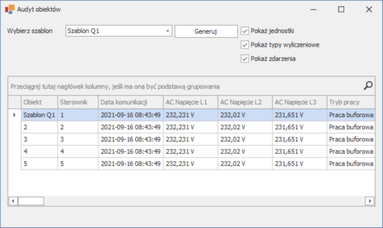Image resolution: width=383 pixels, height=228 pixels.
Task: Click 231,651 V cell in row 2
Action: click(x=300, y=127)
